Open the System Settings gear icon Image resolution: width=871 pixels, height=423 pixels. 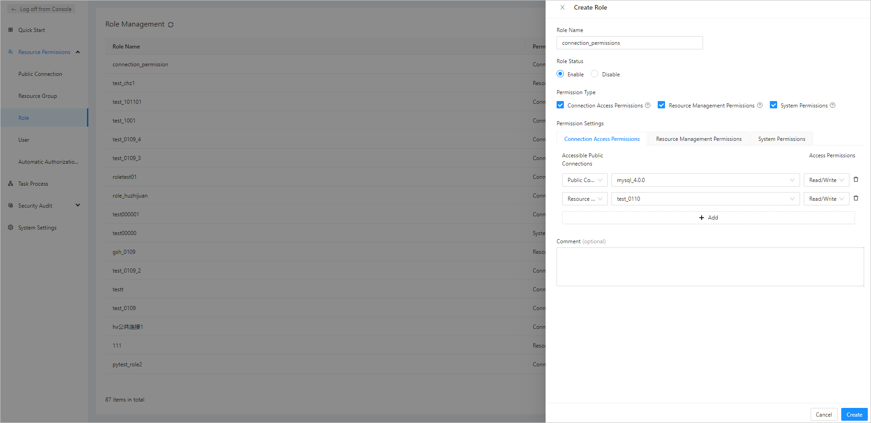11,228
